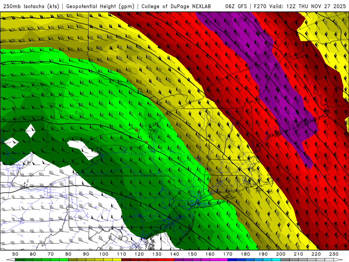Click the 230 label at legend end
The width and height of the screenshot is (349, 262).
pos(334,254)
